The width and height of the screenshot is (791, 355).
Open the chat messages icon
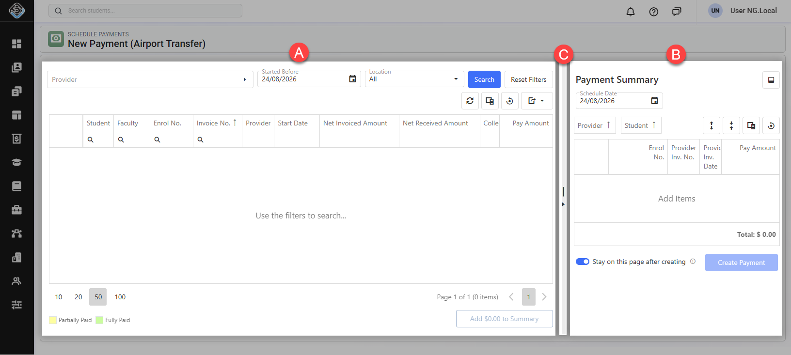(x=677, y=12)
